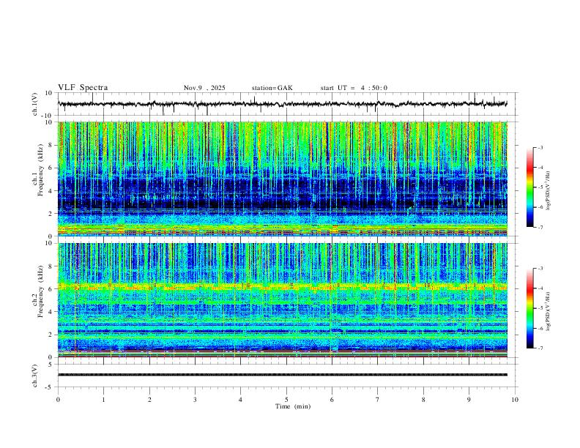Click the time axis tick label '3'
This screenshot has width=580, height=448.
click(x=195, y=400)
